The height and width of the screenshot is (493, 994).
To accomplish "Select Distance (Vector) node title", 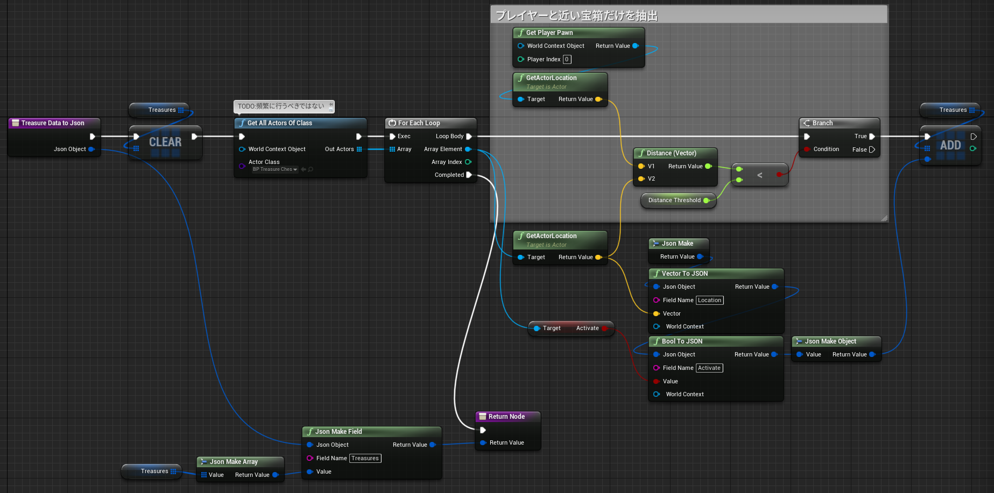I will pyautogui.click(x=671, y=153).
